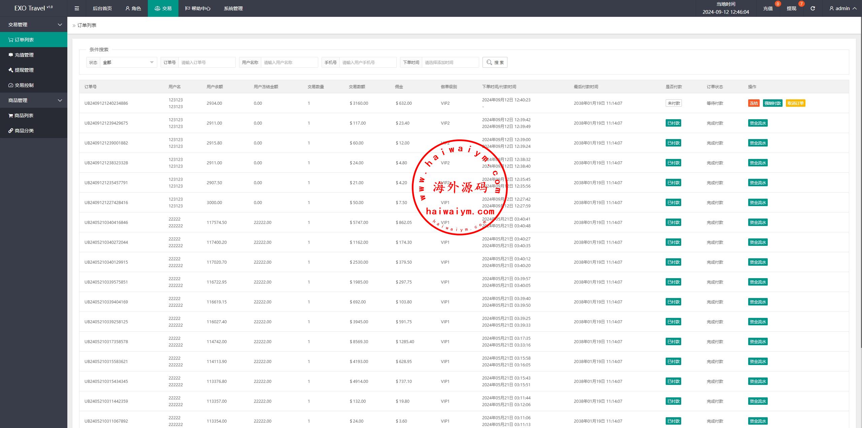Image resolution: width=862 pixels, height=428 pixels.
Task: Click the 订单号 search input field
Action: click(206, 62)
